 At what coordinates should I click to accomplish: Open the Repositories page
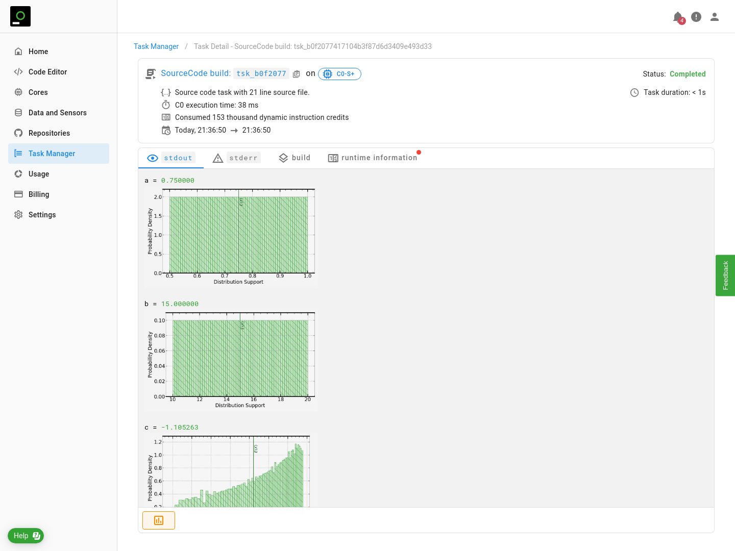pyautogui.click(x=49, y=133)
